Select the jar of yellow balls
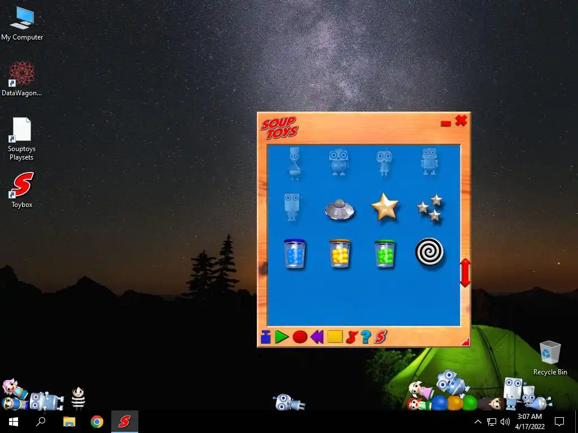Screen dimensions: 578x433 click(x=339, y=254)
